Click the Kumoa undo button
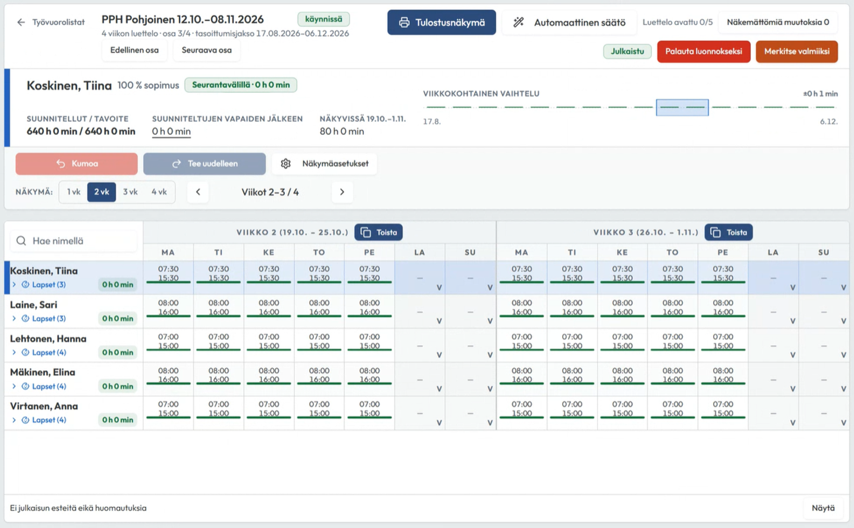Viewport: 854px width, 528px height. [77, 164]
